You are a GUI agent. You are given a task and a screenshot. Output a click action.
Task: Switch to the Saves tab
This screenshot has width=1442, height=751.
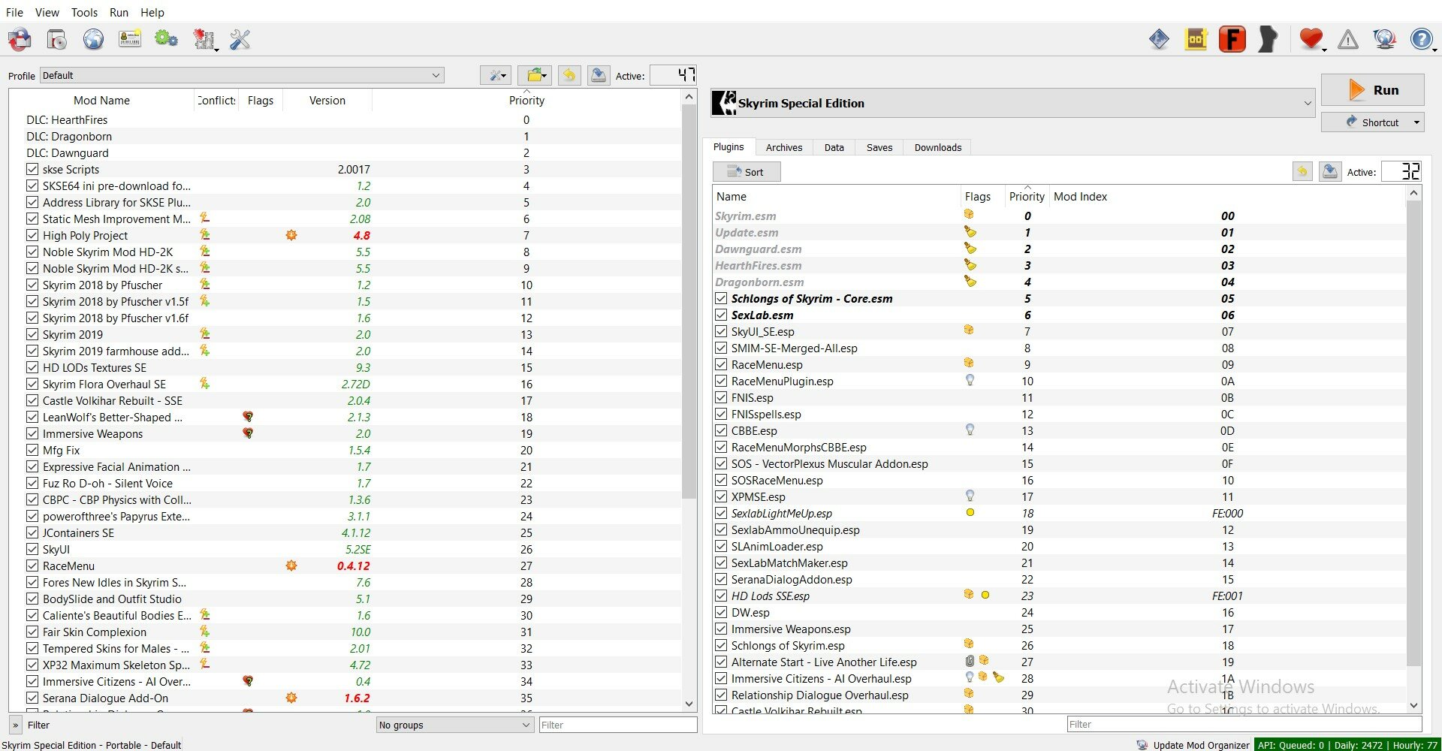tap(879, 147)
